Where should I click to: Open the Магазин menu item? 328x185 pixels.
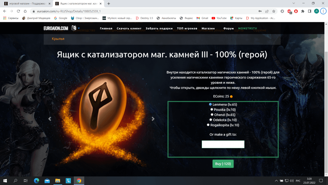click(208, 29)
